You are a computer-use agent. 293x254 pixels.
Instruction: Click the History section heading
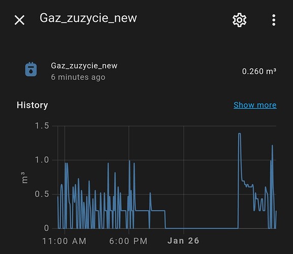point(32,105)
